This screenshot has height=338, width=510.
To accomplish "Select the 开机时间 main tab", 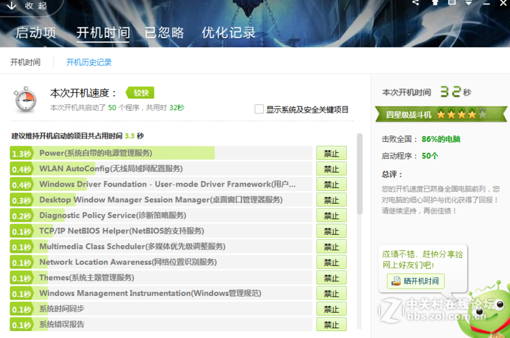I will (x=103, y=33).
